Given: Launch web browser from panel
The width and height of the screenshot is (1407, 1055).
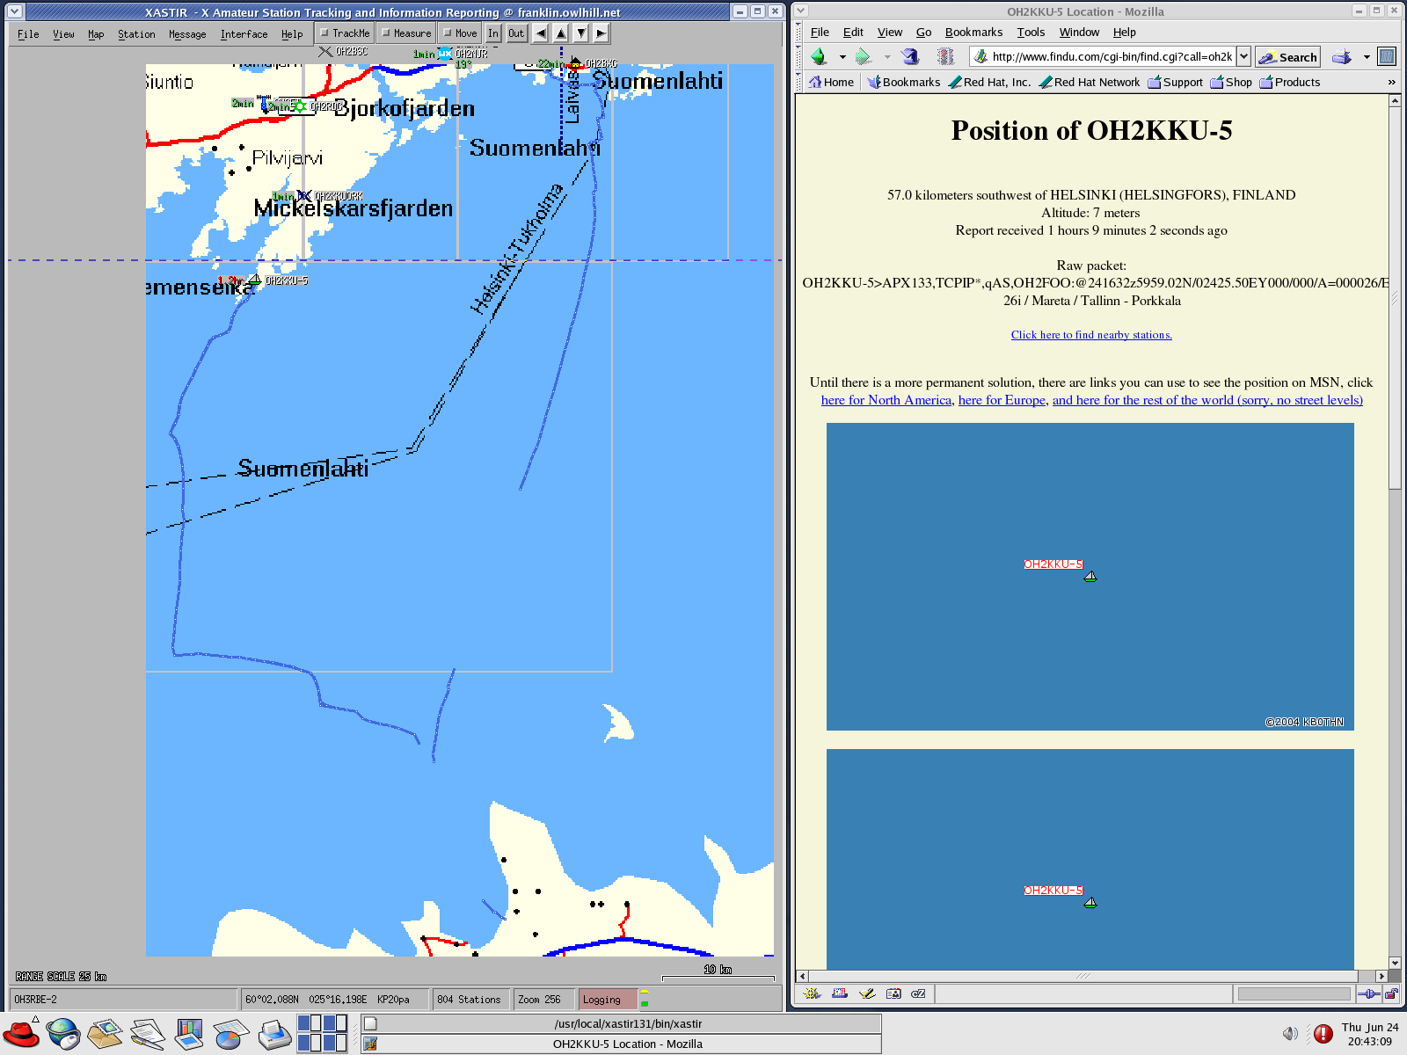Looking at the screenshot, I should point(63,1033).
